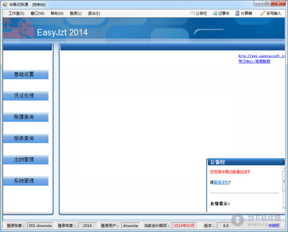Click the downxia login user field
Viewport: 288px width, 232px height.
131,226
